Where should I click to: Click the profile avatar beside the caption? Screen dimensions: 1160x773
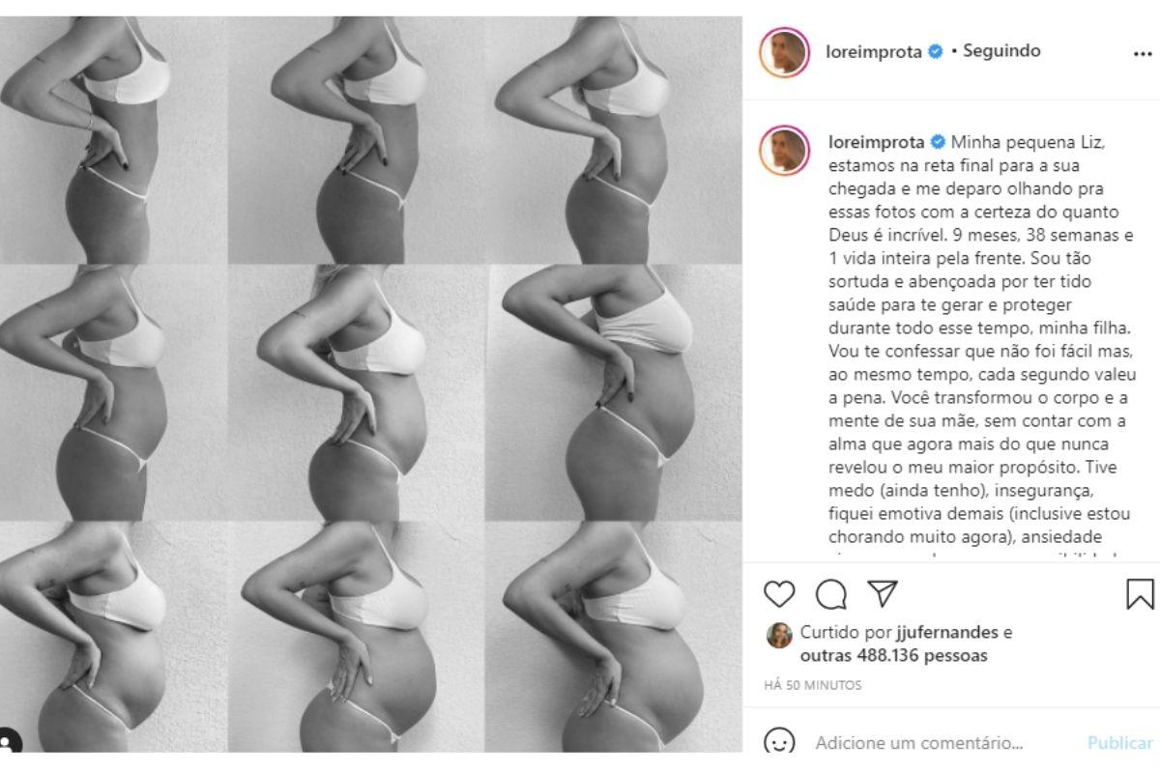[x=785, y=150]
